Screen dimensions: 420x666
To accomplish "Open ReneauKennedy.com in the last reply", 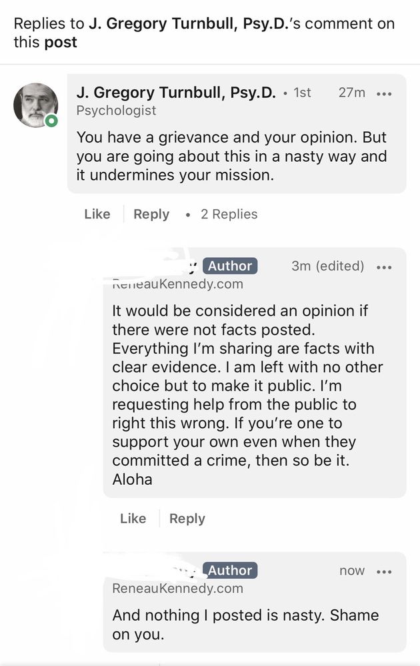I will pyautogui.click(x=177, y=588).
